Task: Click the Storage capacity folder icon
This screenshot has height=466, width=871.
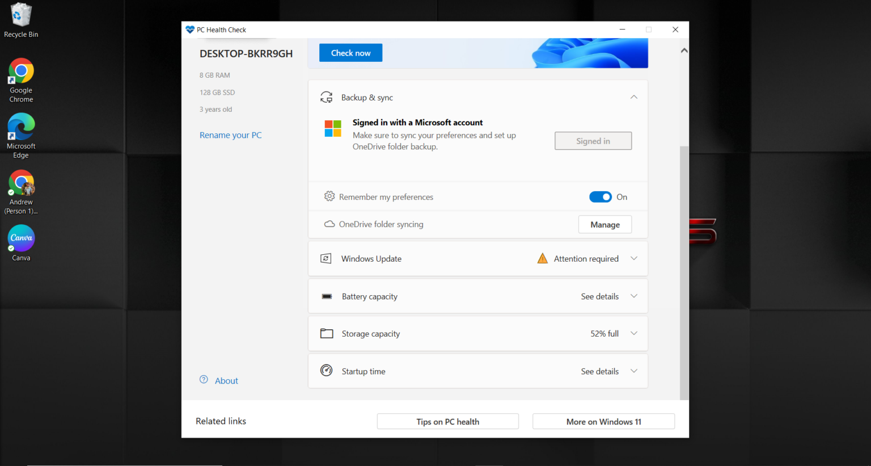Action: pyautogui.click(x=327, y=333)
